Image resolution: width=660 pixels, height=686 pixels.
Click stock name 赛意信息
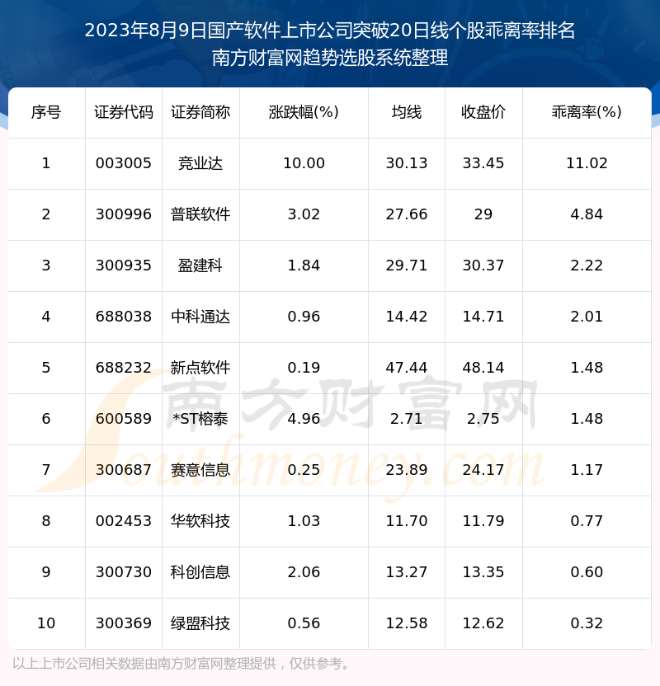[x=200, y=470]
